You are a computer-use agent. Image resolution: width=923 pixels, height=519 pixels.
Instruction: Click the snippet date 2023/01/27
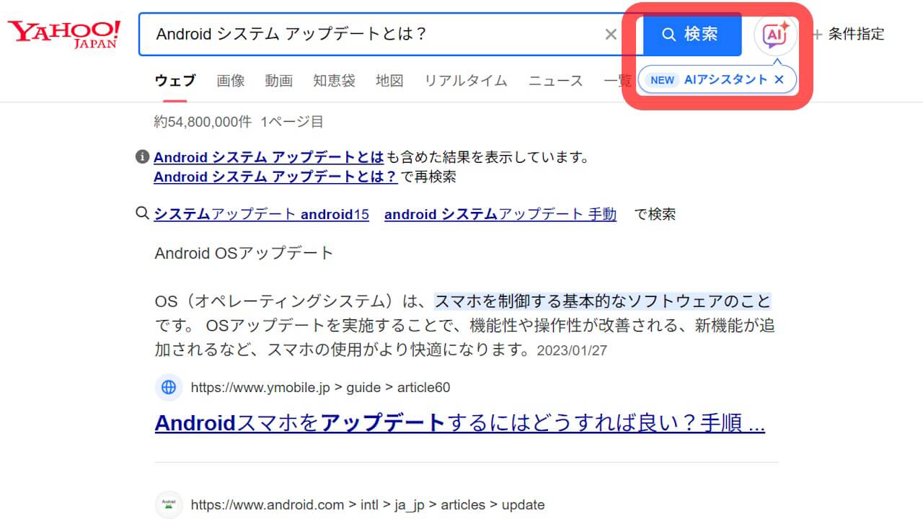pos(572,351)
